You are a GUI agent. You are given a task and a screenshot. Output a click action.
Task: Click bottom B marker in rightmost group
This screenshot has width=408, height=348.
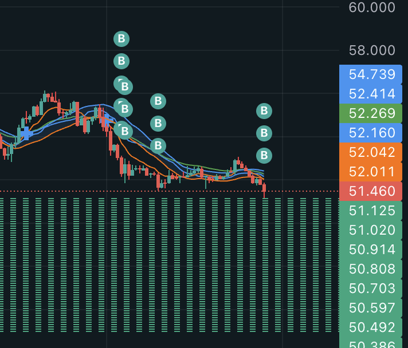tap(264, 156)
